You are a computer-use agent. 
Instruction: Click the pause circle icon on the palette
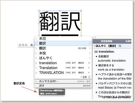point(23,45)
